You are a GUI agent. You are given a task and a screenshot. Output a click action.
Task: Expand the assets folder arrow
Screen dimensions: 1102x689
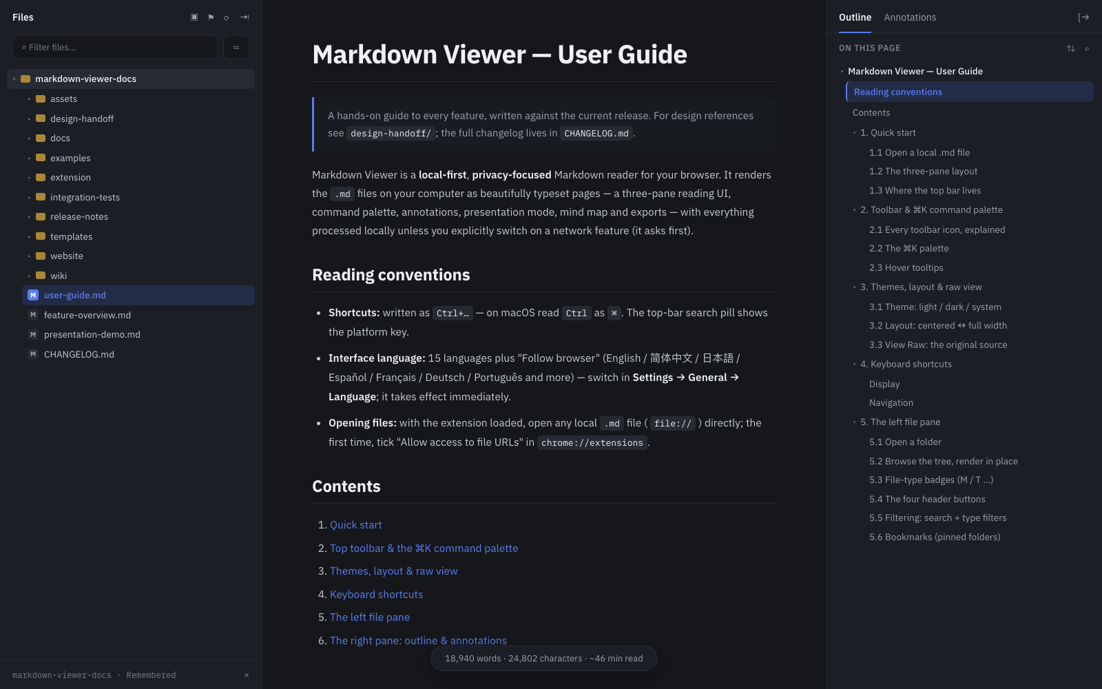click(29, 99)
